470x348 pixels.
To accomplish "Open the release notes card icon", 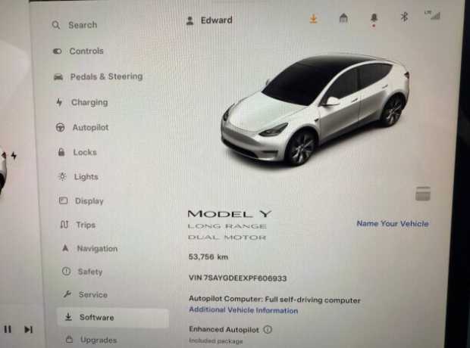I will [x=423, y=194].
